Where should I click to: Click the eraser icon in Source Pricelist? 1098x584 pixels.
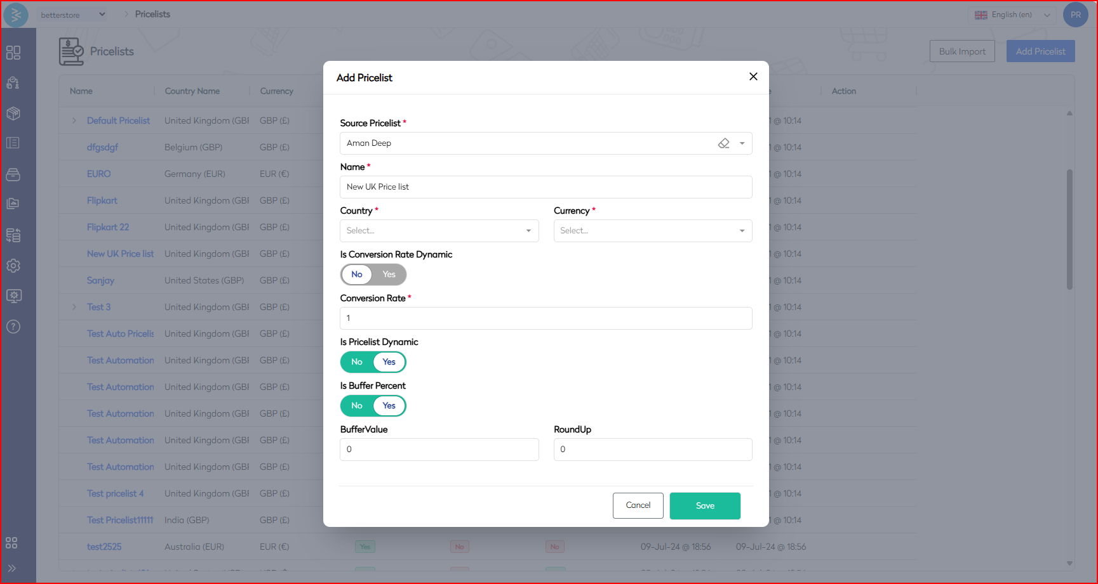(x=723, y=143)
